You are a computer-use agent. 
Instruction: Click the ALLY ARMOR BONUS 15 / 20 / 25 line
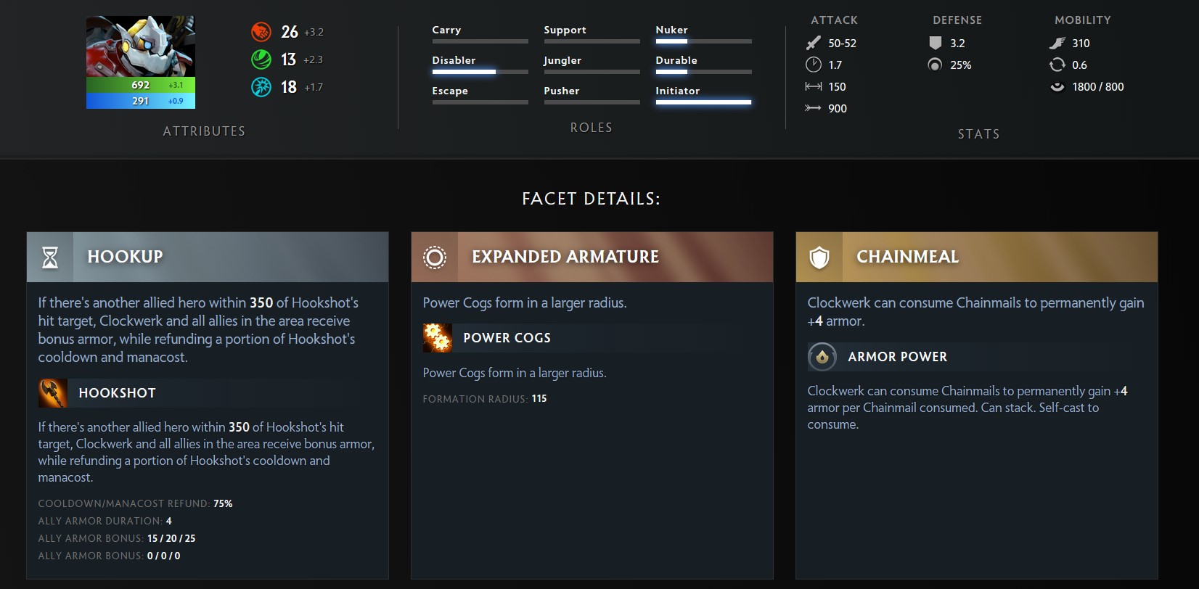117,538
